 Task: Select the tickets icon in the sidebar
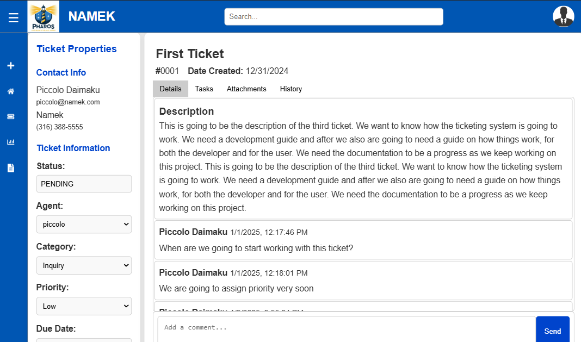[10, 116]
